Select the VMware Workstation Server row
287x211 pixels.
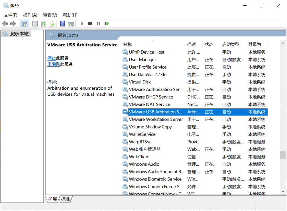[x=195, y=119]
